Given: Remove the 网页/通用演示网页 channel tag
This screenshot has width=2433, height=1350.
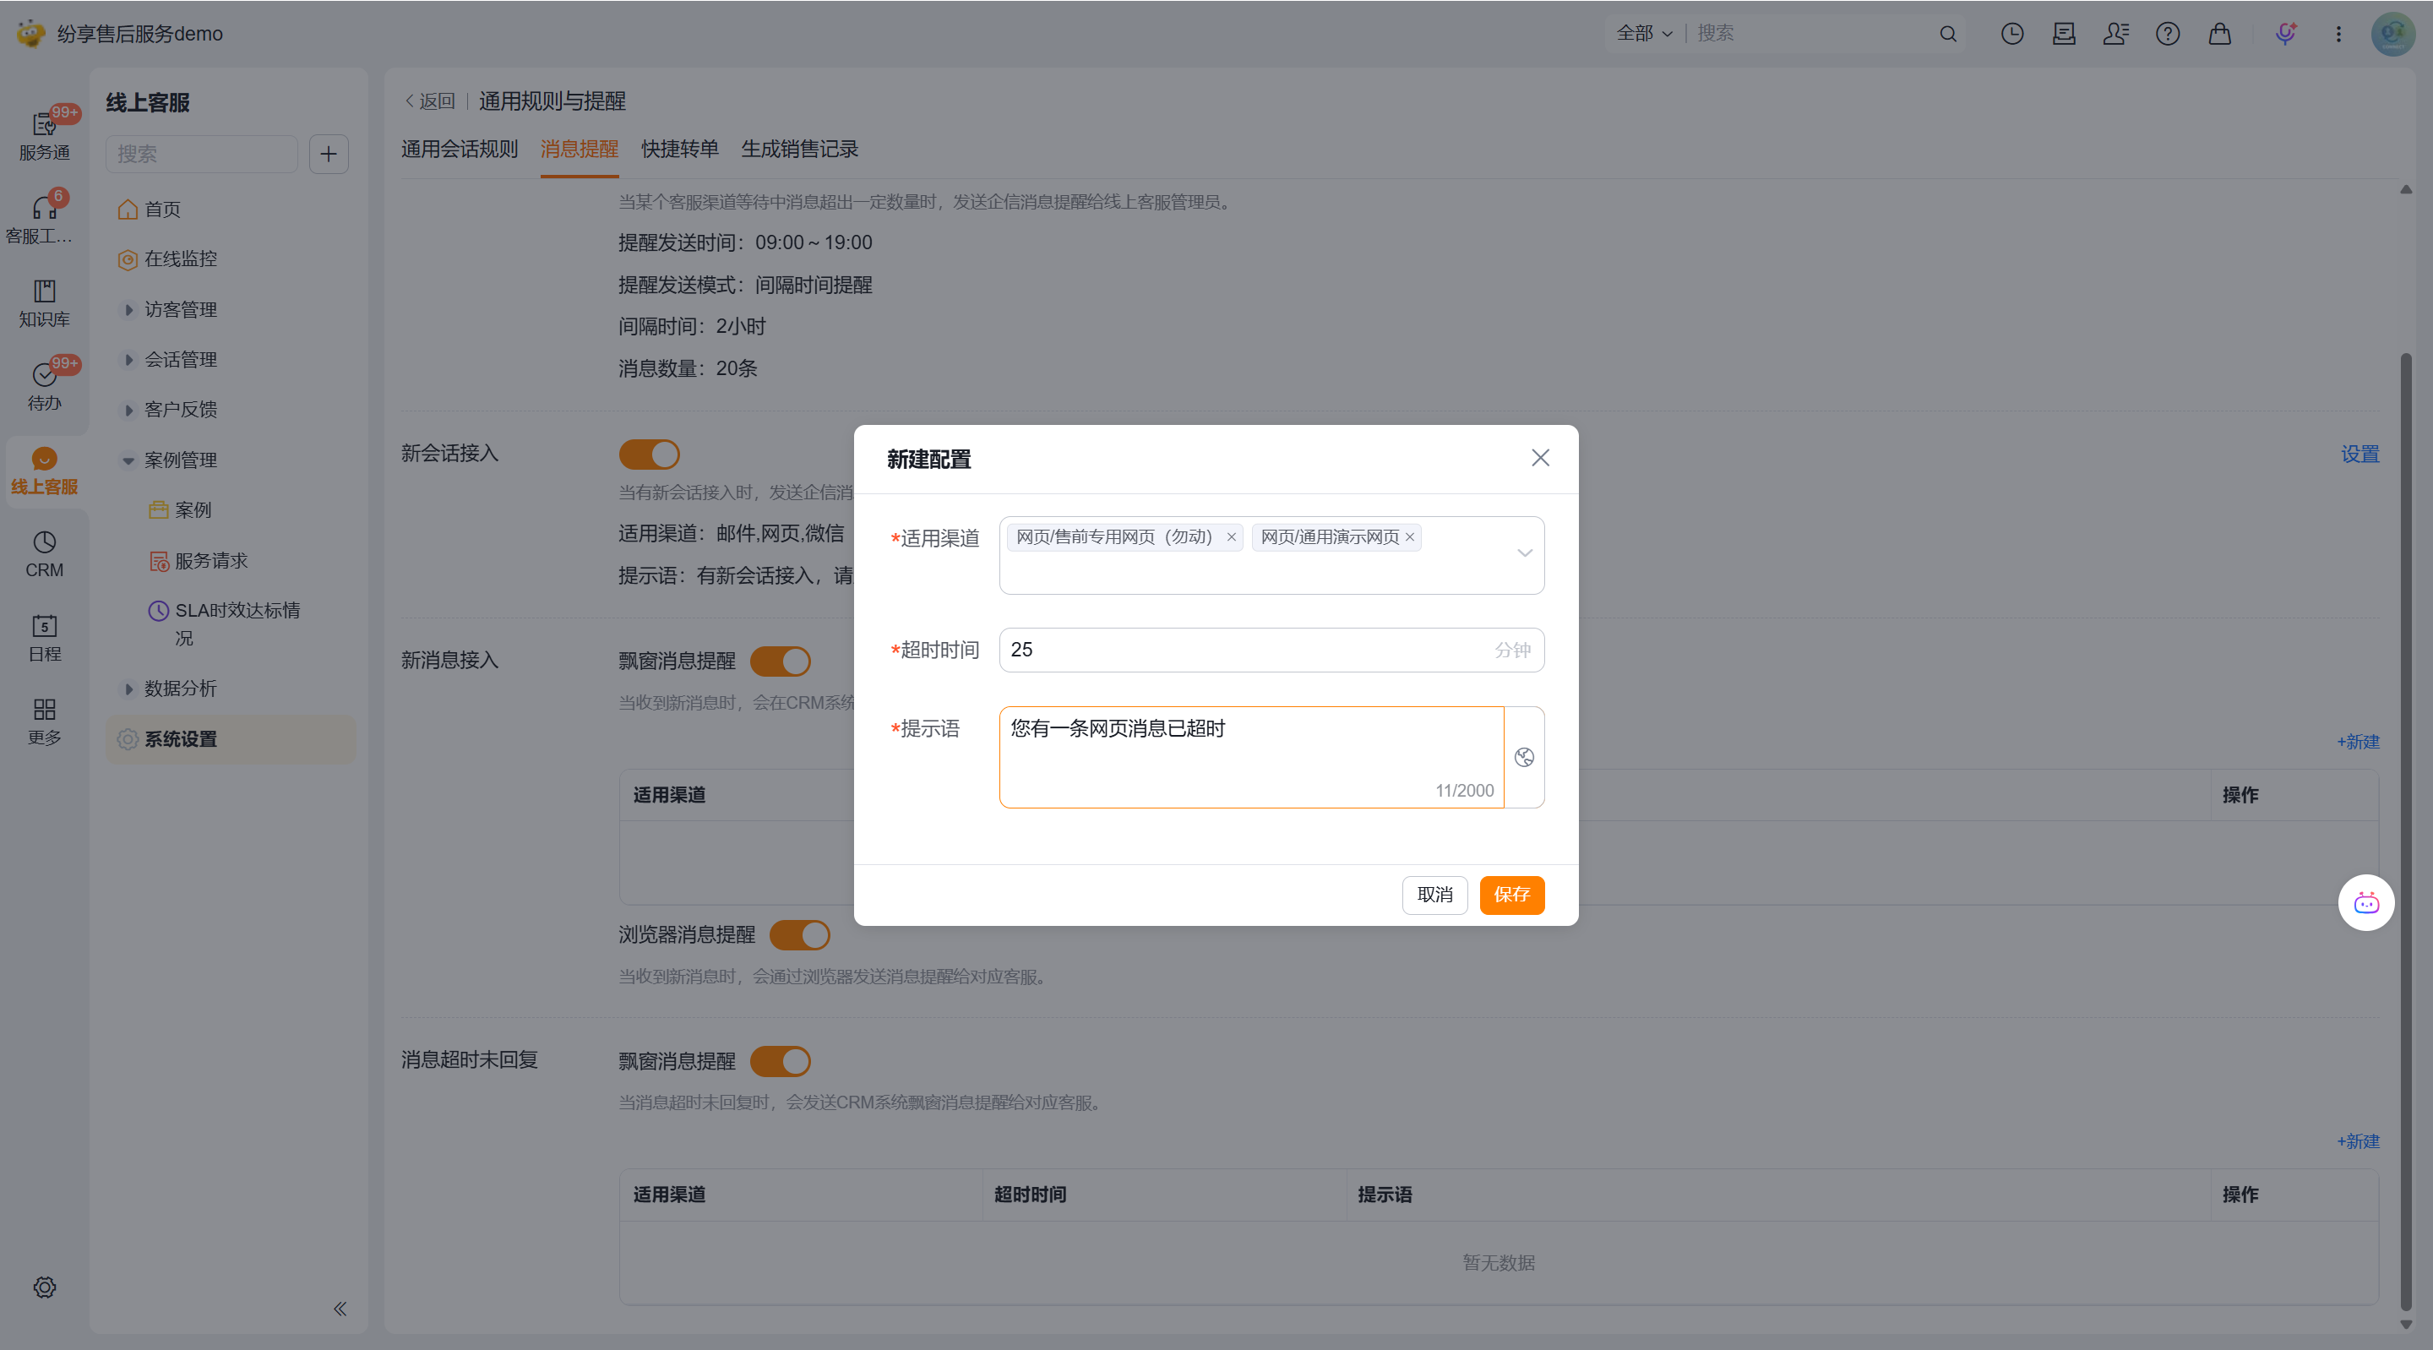Looking at the screenshot, I should (1409, 536).
